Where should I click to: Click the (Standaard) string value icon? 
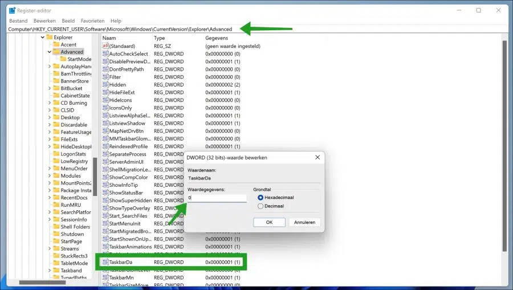click(x=105, y=46)
